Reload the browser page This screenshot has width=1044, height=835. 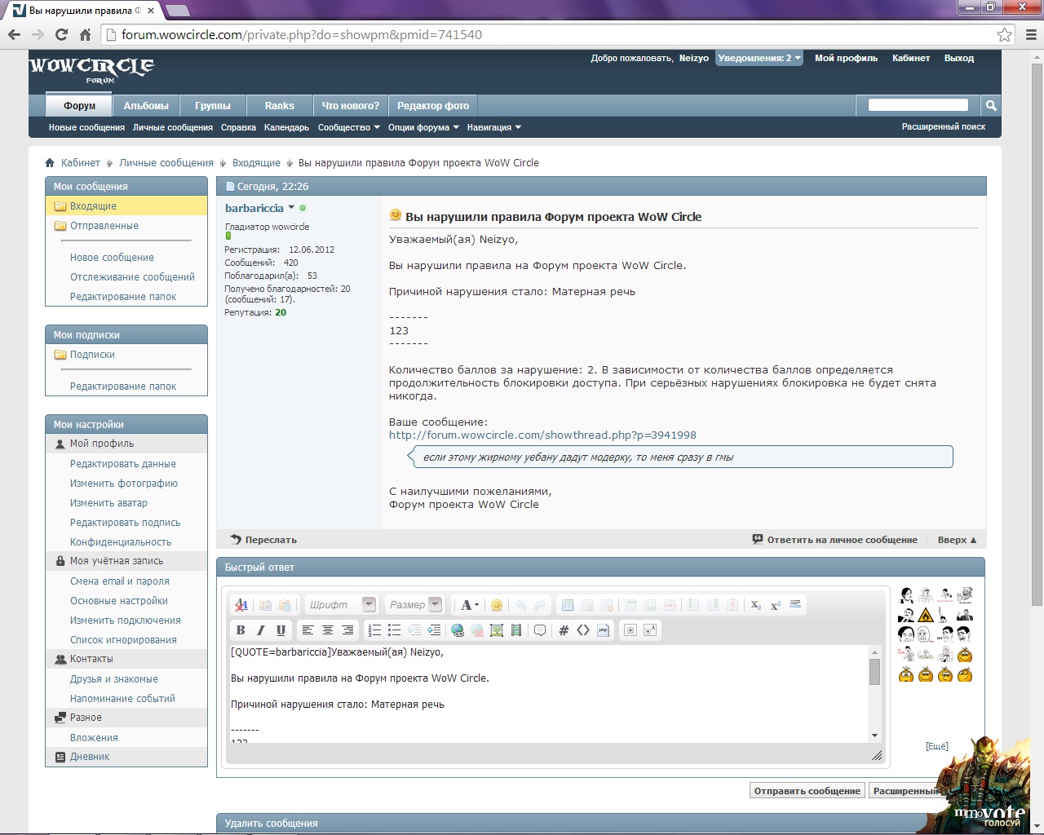tap(61, 35)
